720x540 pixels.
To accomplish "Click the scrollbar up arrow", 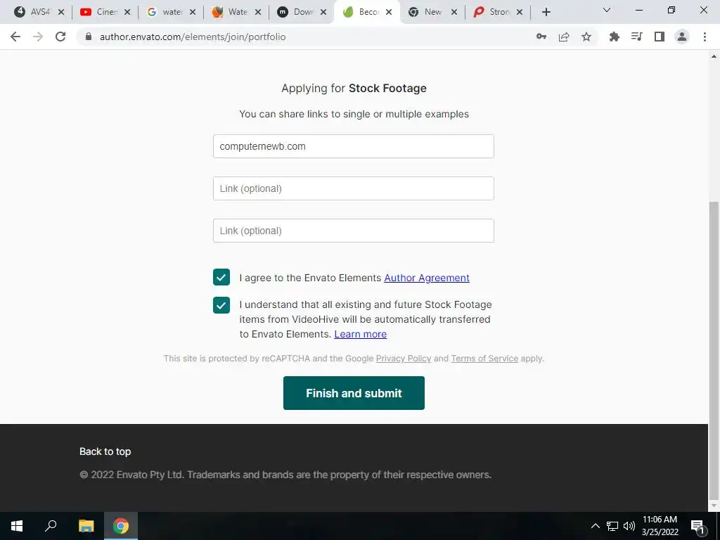I will tap(714, 56).
